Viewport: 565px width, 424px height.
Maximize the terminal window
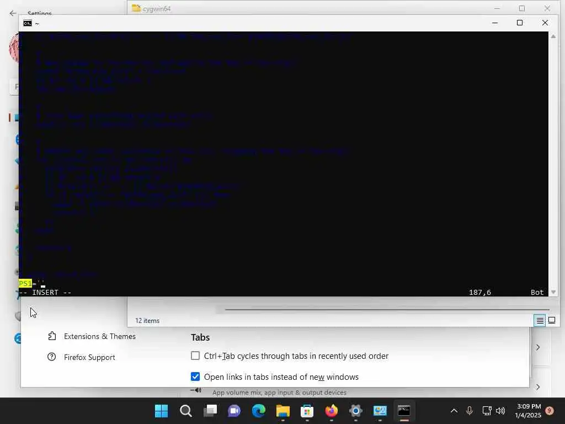click(x=520, y=23)
